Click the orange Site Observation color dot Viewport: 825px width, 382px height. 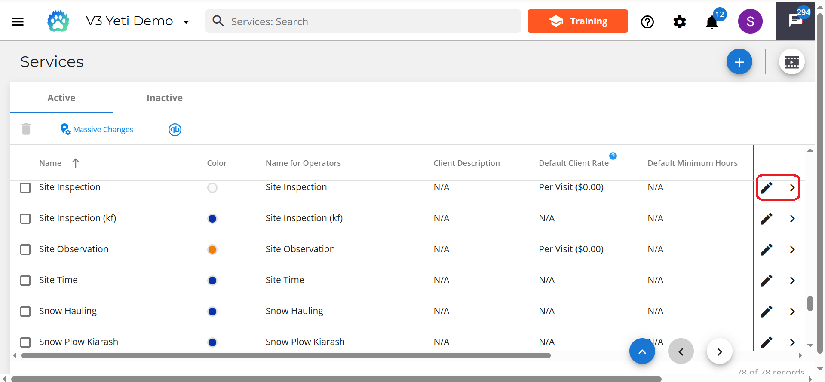coord(212,250)
